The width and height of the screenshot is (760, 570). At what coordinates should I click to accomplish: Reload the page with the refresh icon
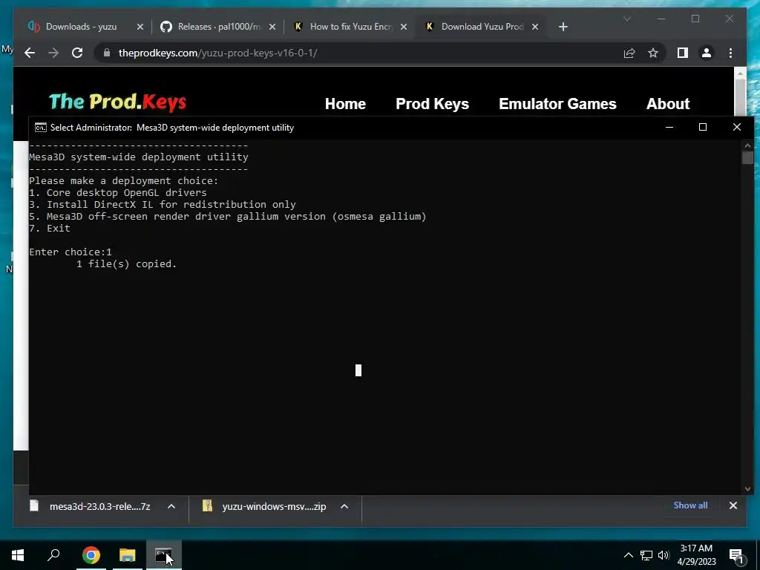(77, 53)
